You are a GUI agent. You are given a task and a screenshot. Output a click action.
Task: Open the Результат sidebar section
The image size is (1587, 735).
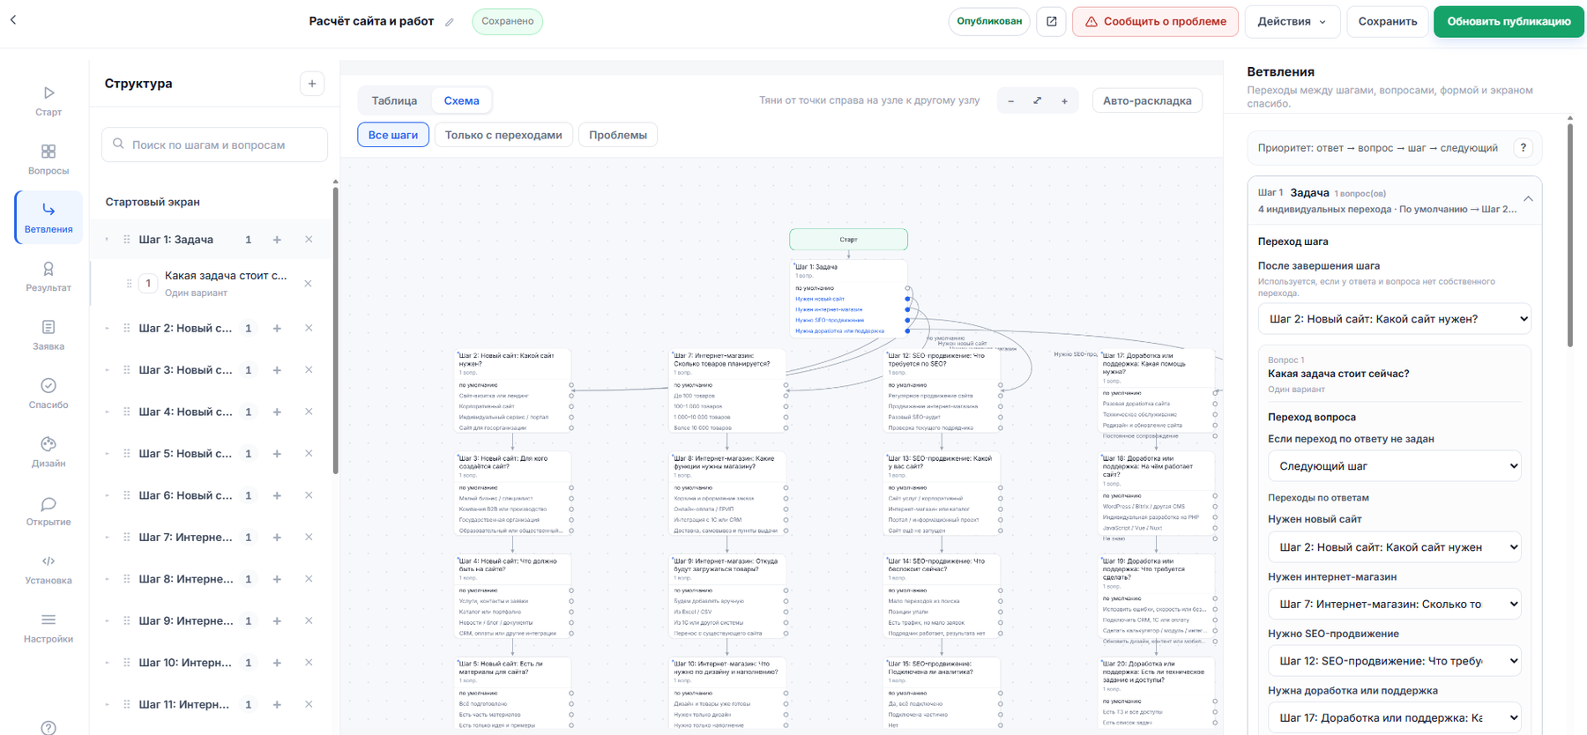48,276
